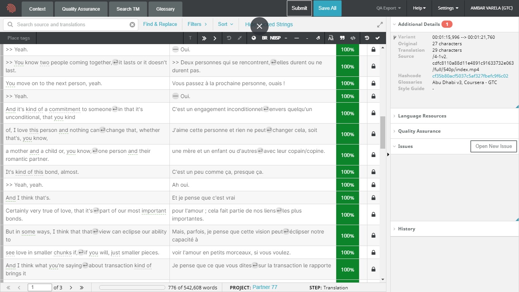Image resolution: width=519 pixels, height=292 pixels.
Task: Click the globe icon in the toolbar
Action: 254,38
